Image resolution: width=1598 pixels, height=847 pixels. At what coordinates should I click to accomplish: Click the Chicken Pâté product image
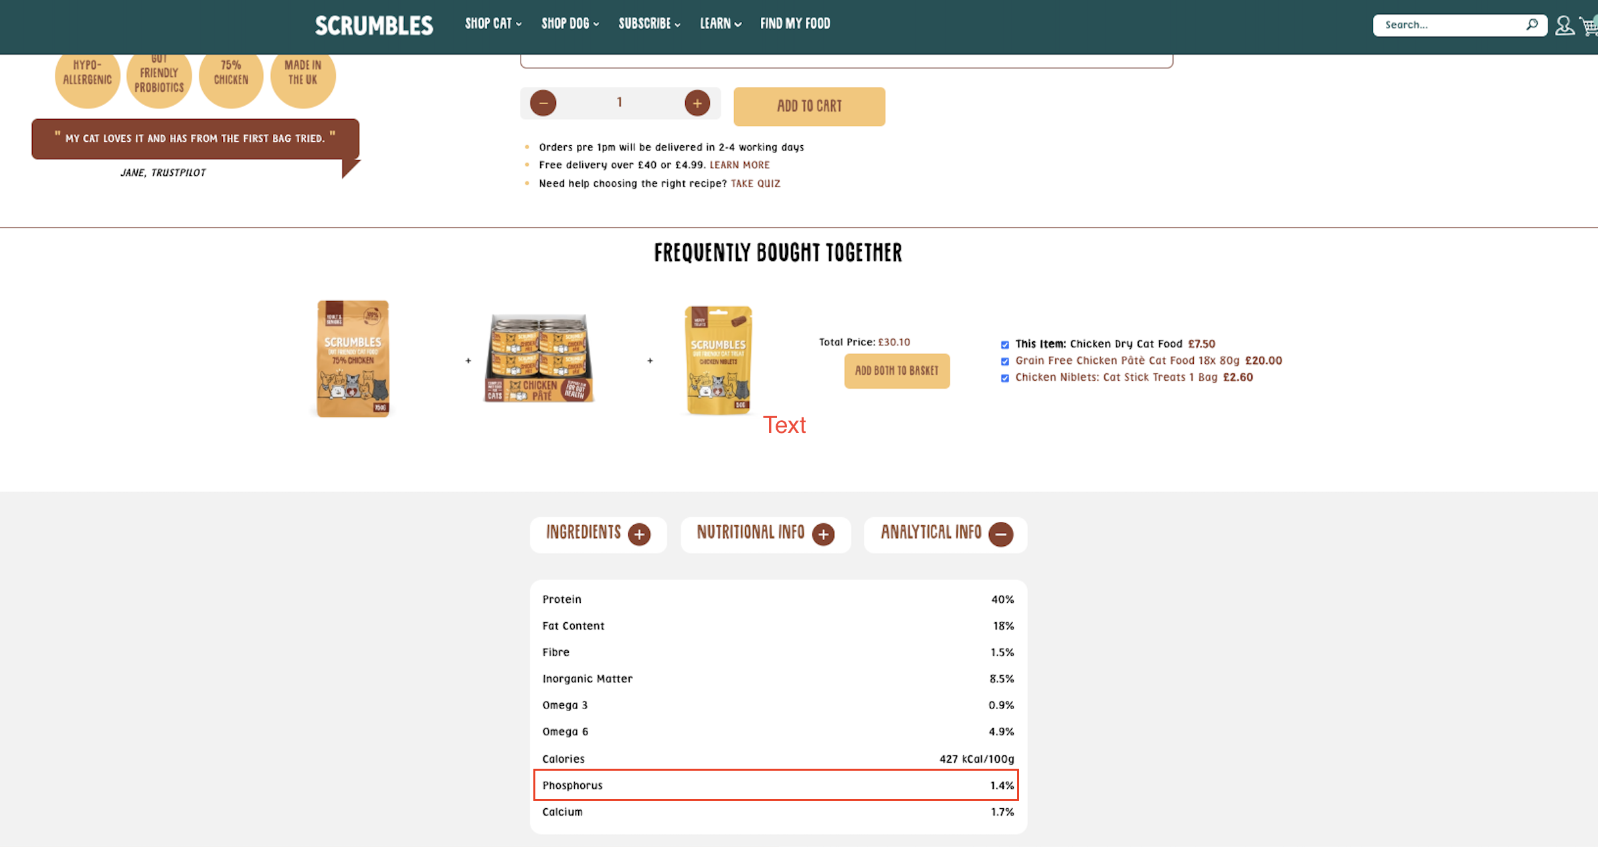pyautogui.click(x=539, y=359)
